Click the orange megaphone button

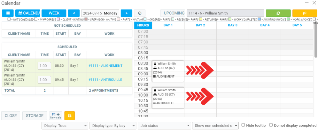[305, 13]
